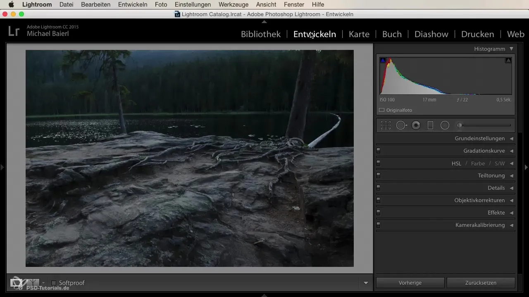Open the Before/After view options dropdown
The width and height of the screenshot is (529, 297).
coord(43,283)
